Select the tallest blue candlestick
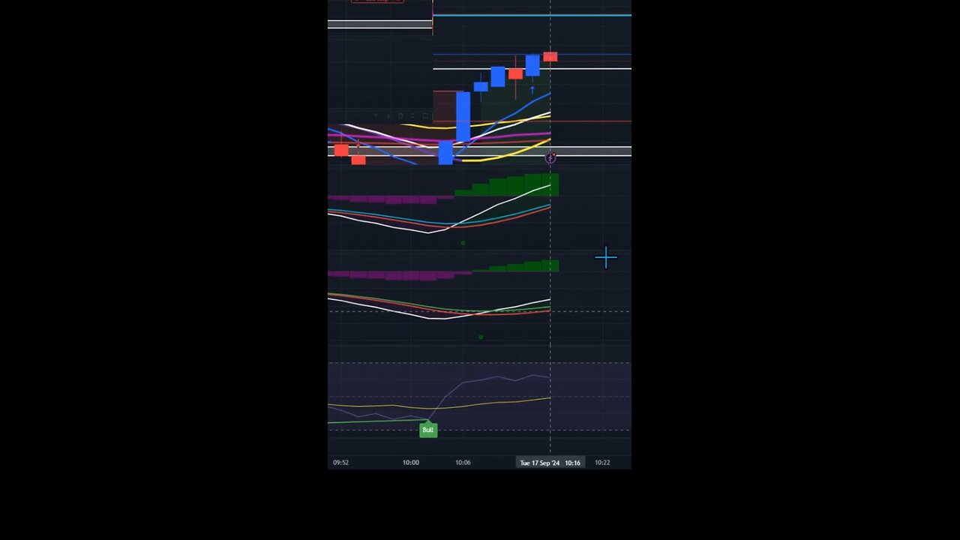This screenshot has width=960, height=540. 463,116
